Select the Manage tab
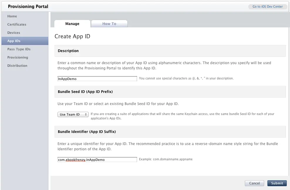The height and width of the screenshot is (190, 290). [72, 24]
